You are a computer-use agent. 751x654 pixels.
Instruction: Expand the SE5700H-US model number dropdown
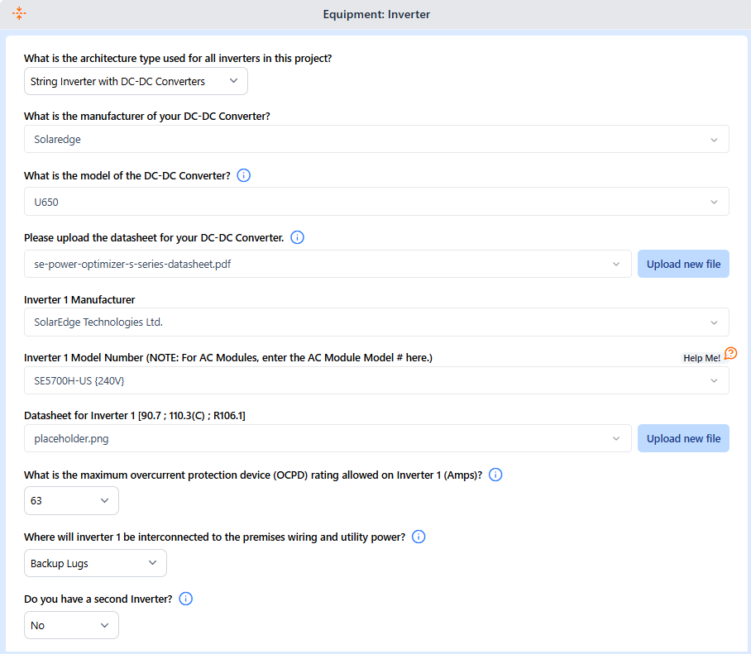point(376,380)
